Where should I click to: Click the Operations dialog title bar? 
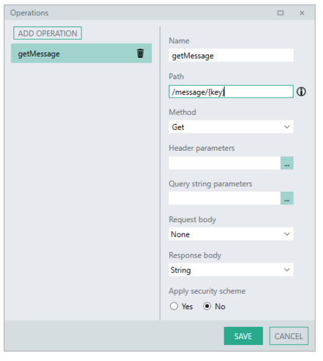(x=138, y=12)
